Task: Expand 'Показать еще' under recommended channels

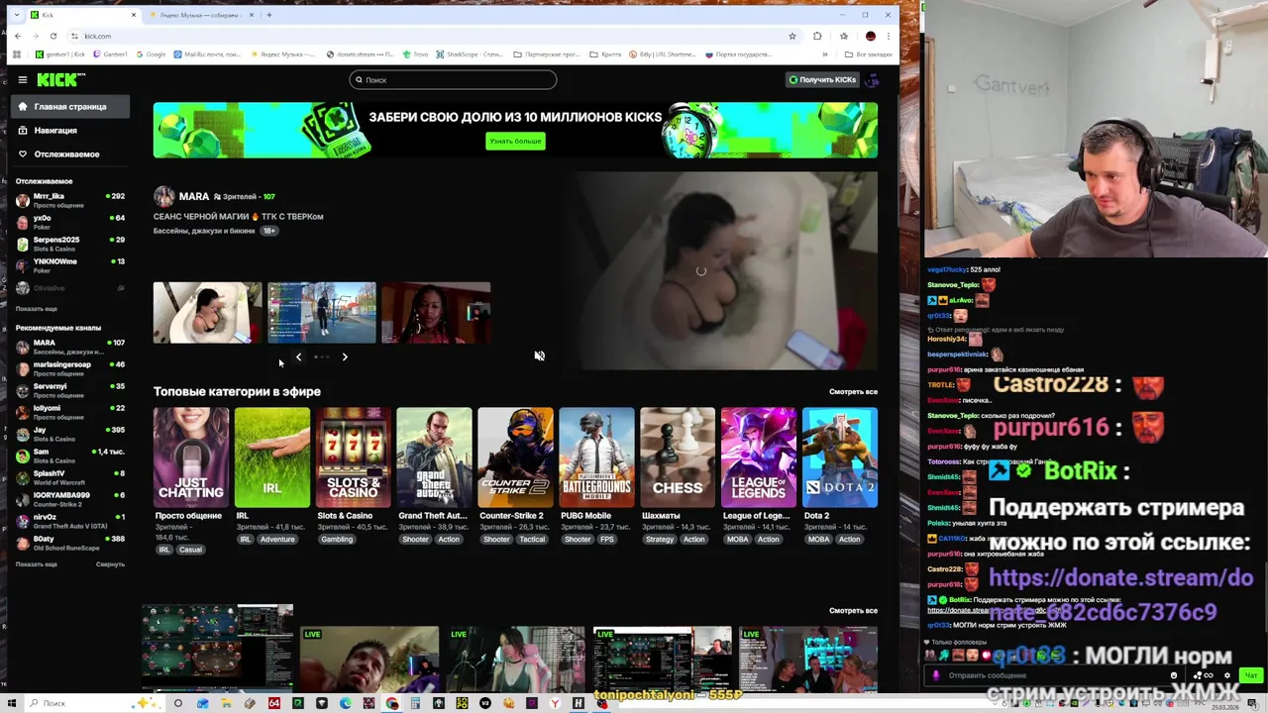Action: [x=37, y=564]
